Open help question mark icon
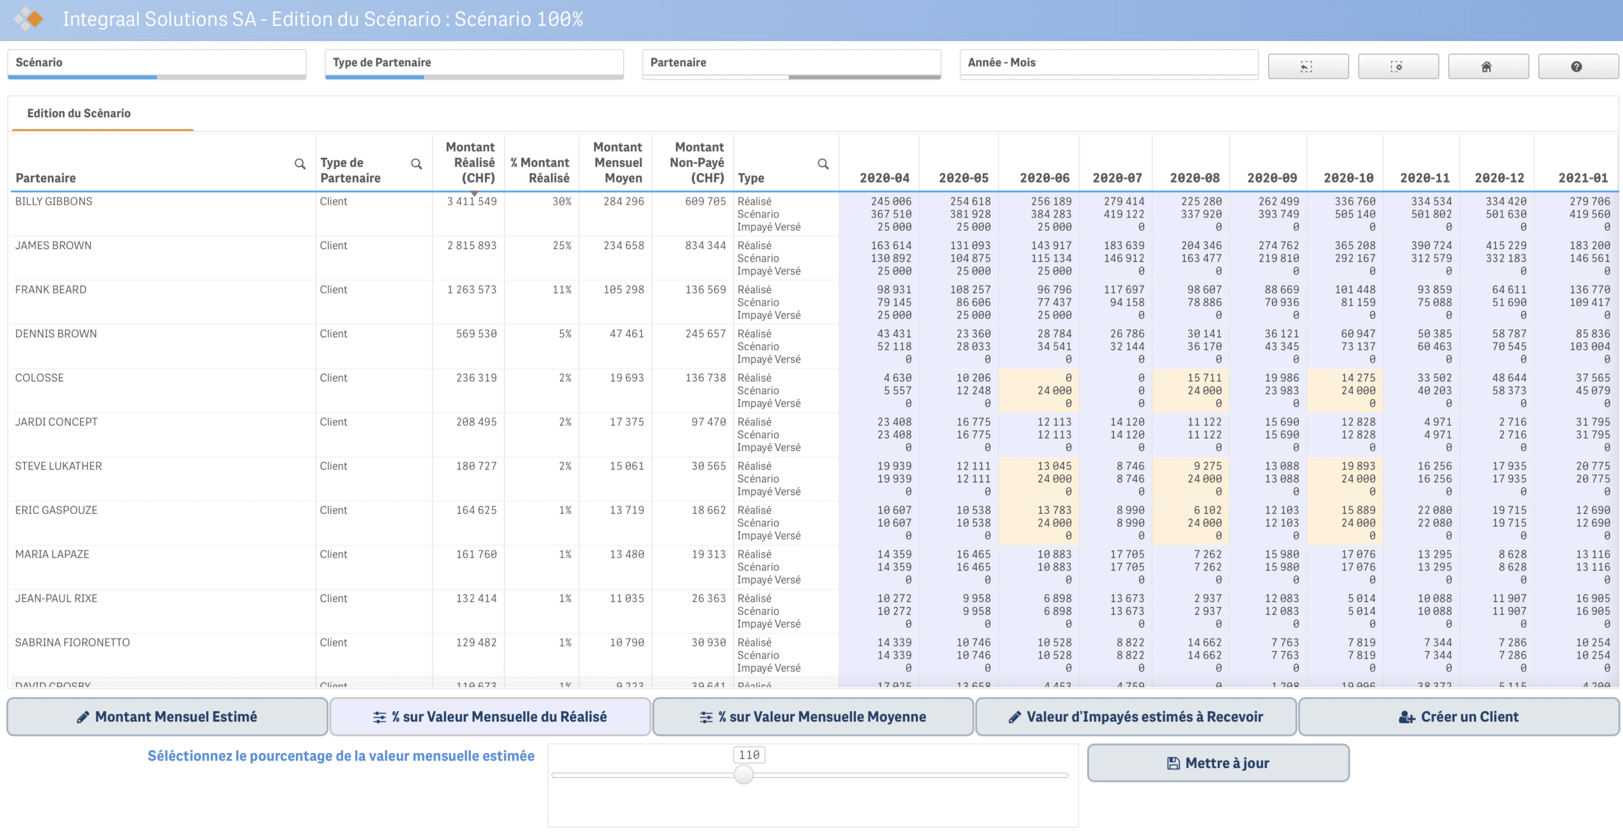 tap(1578, 67)
